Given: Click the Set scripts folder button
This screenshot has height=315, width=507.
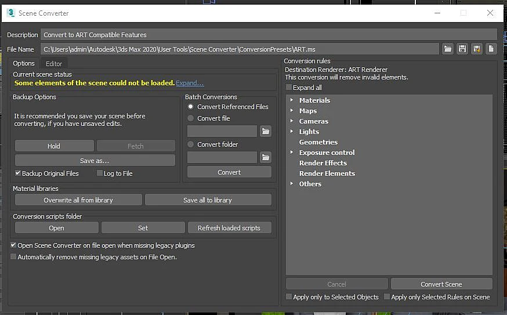Looking at the screenshot, I should [143, 227].
